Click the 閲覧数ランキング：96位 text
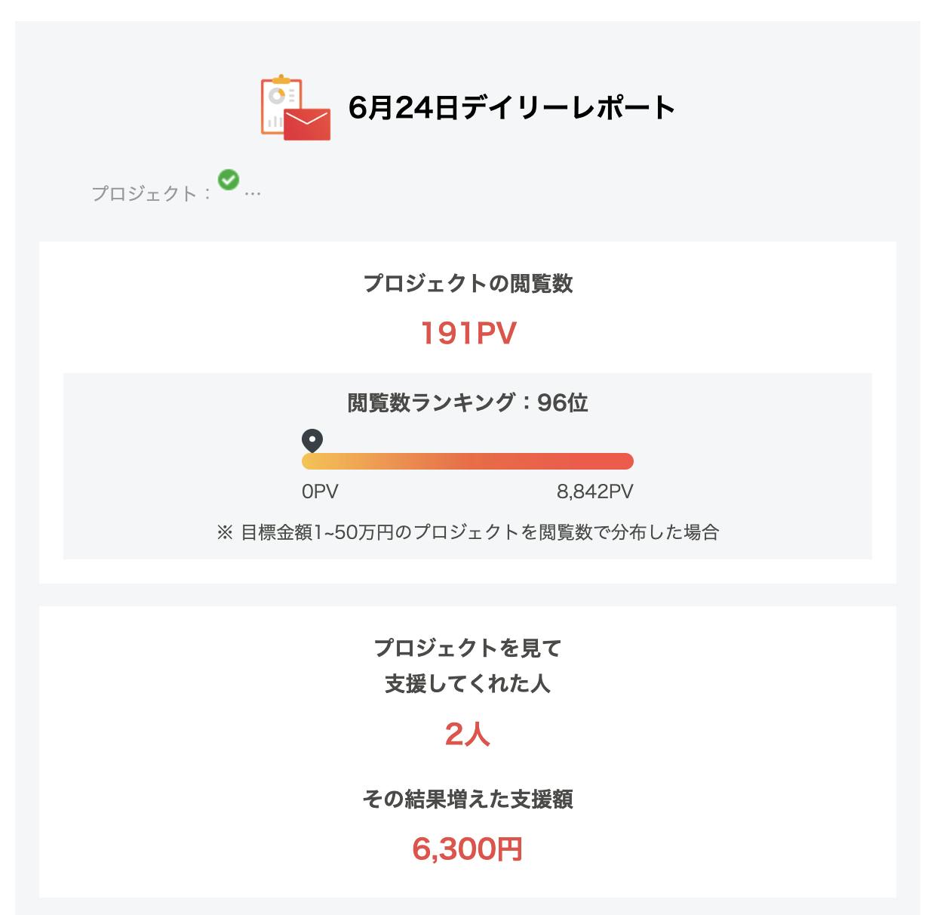 coord(468,403)
